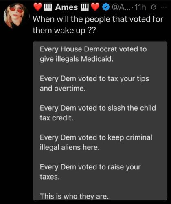The image size is (171, 204).
Task: Open the 'Every House Democrat voted' image line
Action: point(93,49)
